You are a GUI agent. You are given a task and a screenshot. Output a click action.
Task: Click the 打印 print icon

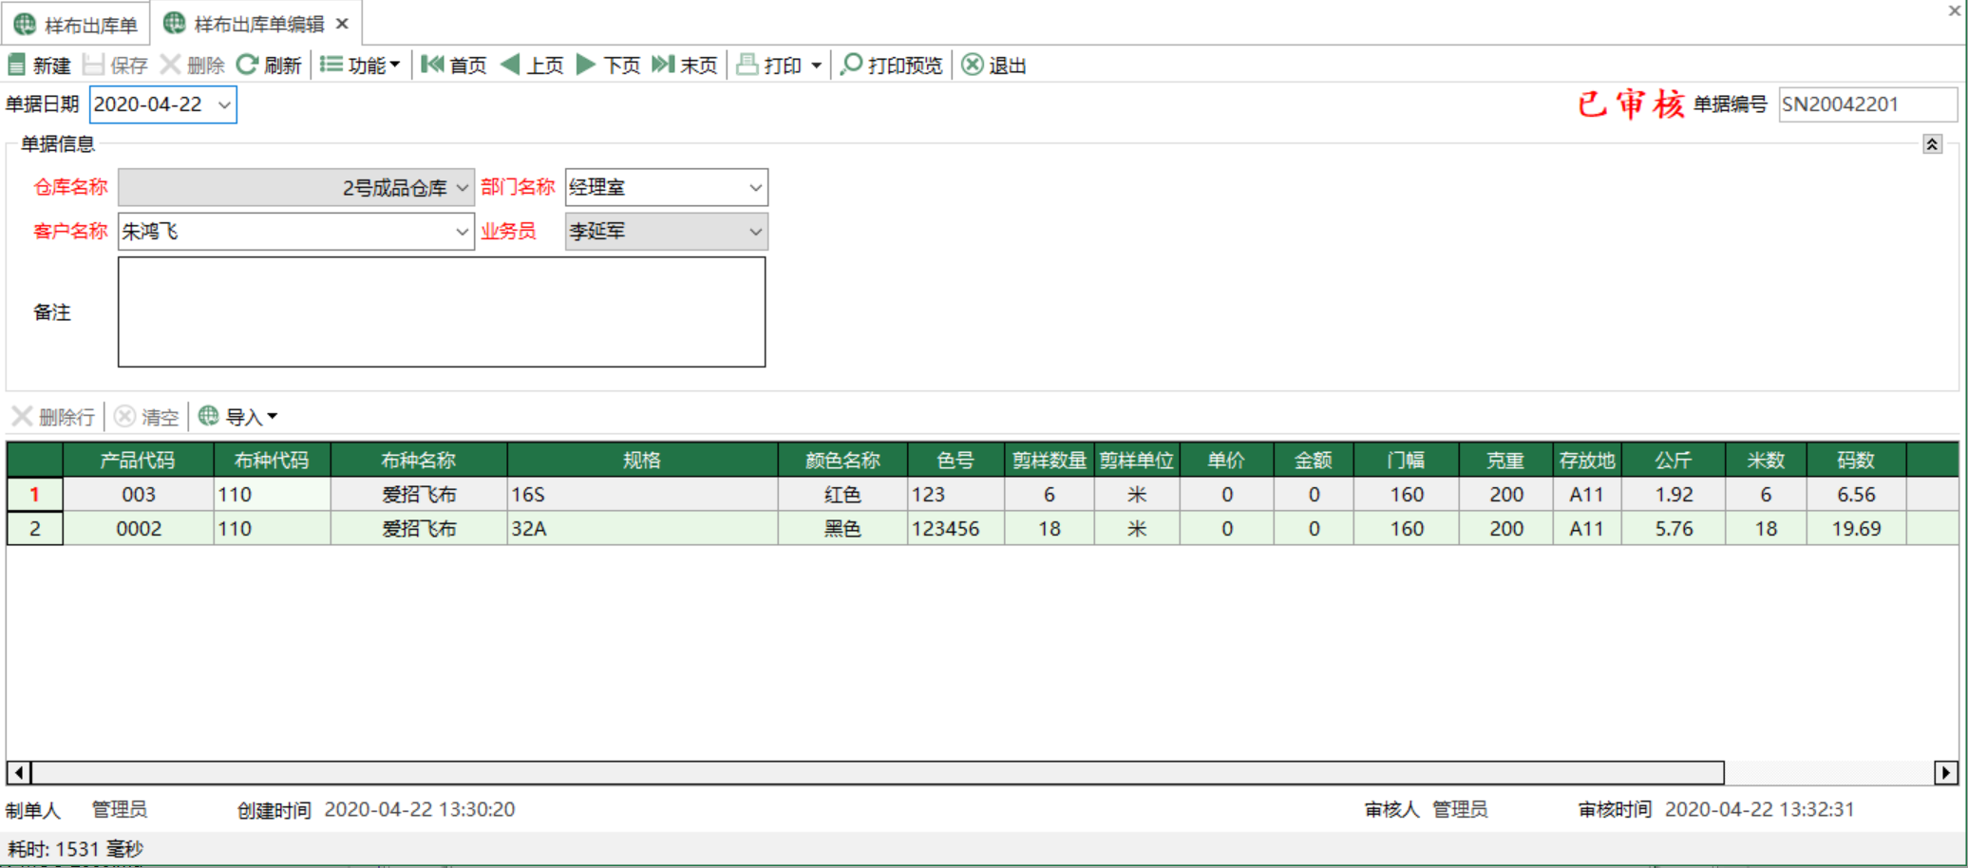coord(747,65)
